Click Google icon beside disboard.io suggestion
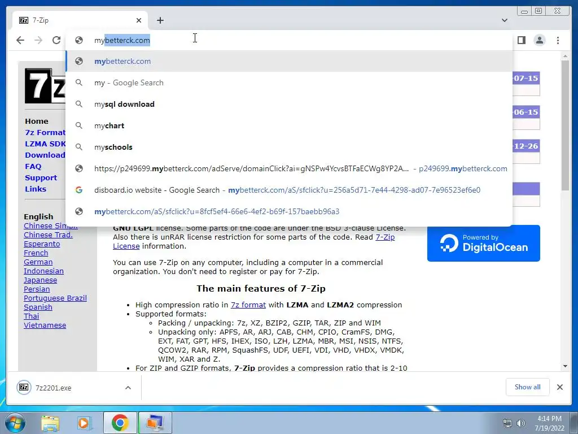This screenshot has width=578, height=434. click(79, 190)
